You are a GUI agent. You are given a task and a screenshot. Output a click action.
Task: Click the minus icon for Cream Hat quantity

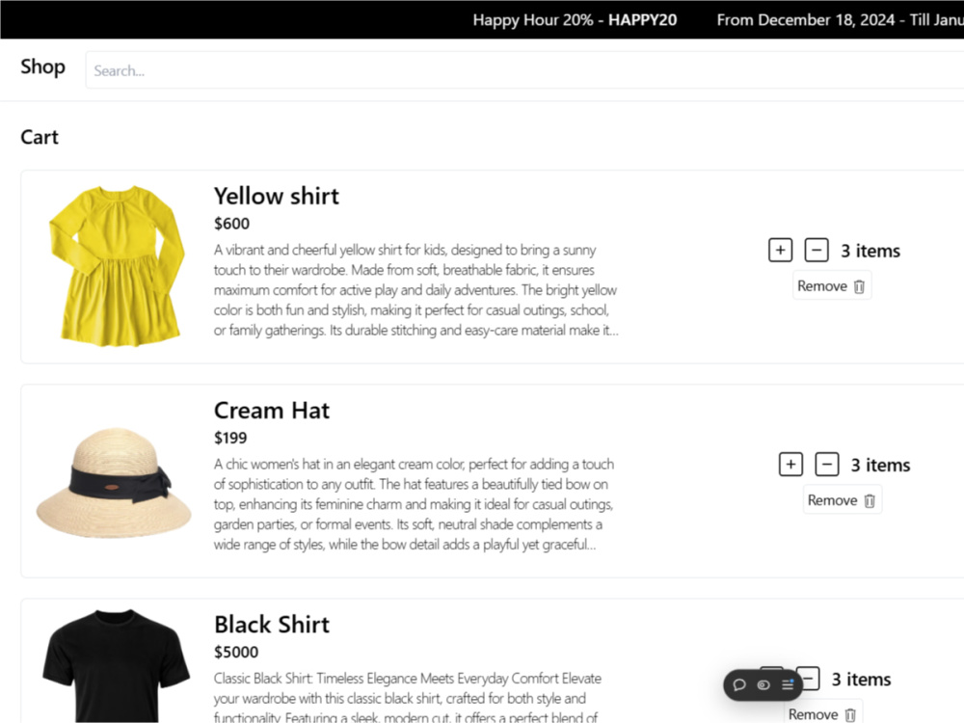(x=827, y=464)
